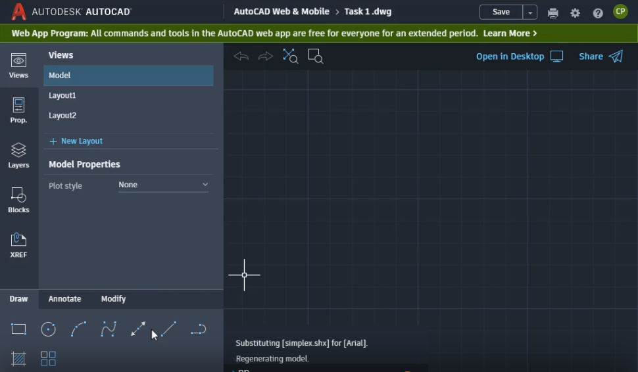This screenshot has width=638, height=372.
Task: Select the Arc draw tool
Action: point(78,329)
